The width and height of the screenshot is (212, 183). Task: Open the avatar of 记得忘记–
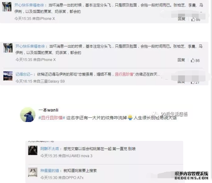tap(8, 76)
